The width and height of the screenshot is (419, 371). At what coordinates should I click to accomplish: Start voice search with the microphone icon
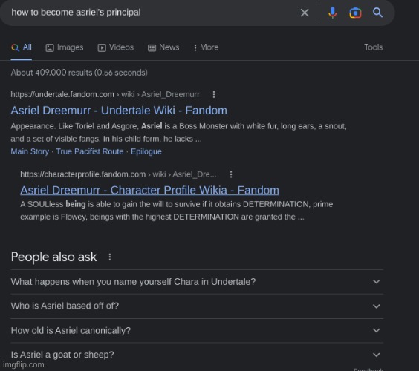332,13
